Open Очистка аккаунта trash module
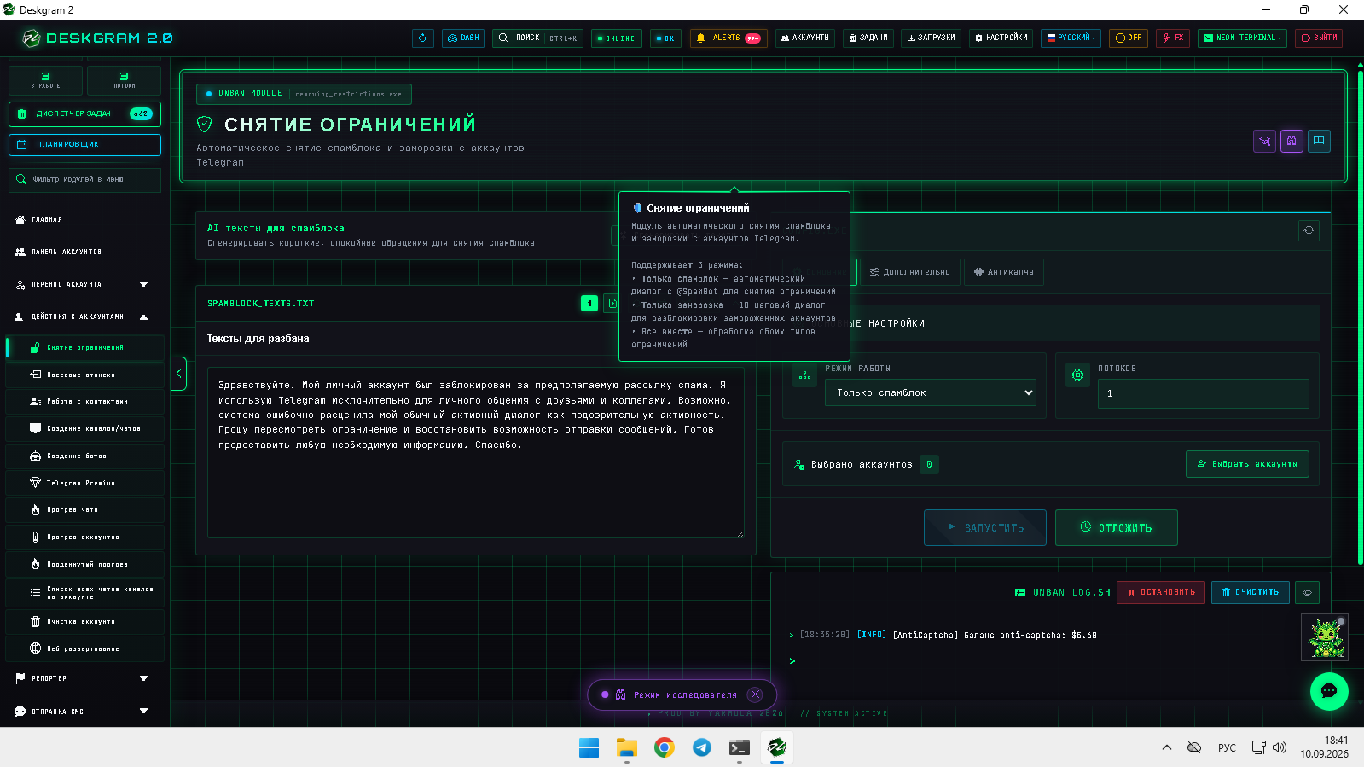This screenshot has height=767, width=1364. pos(85,622)
